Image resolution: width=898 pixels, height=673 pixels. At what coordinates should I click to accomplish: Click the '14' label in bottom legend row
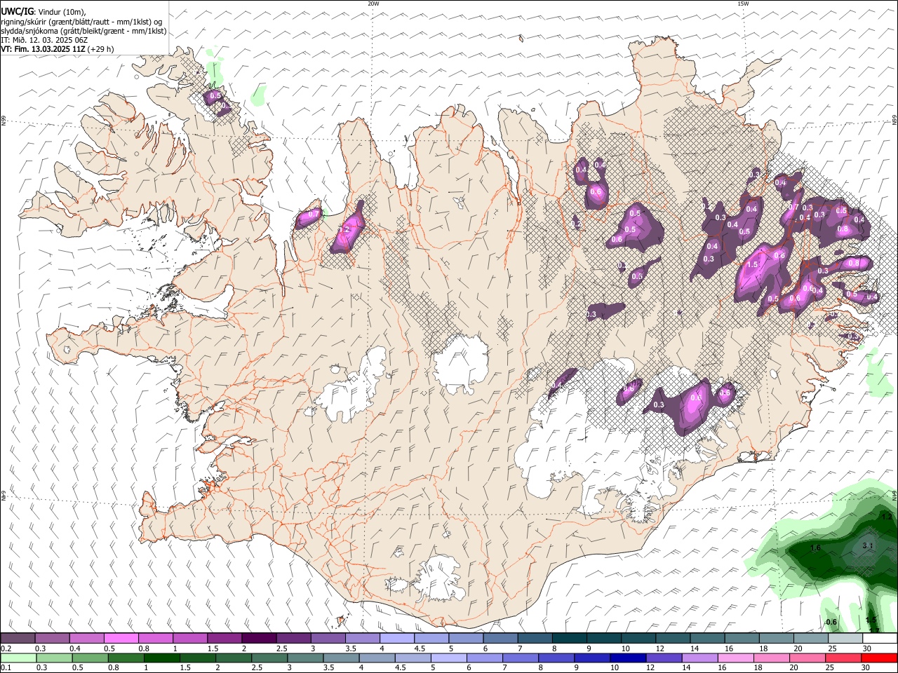pos(689,668)
